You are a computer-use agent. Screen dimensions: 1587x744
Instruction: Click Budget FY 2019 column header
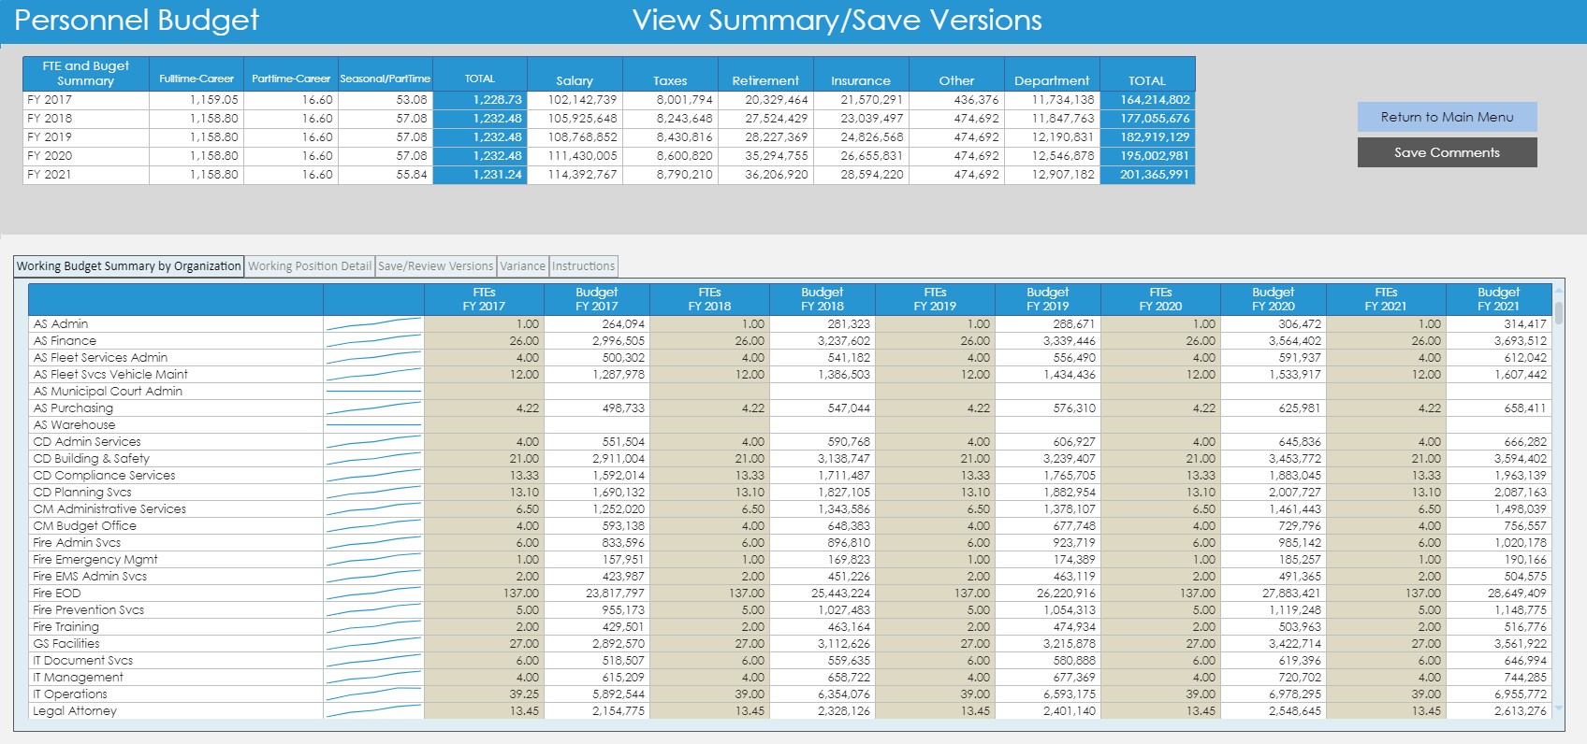click(x=1047, y=299)
